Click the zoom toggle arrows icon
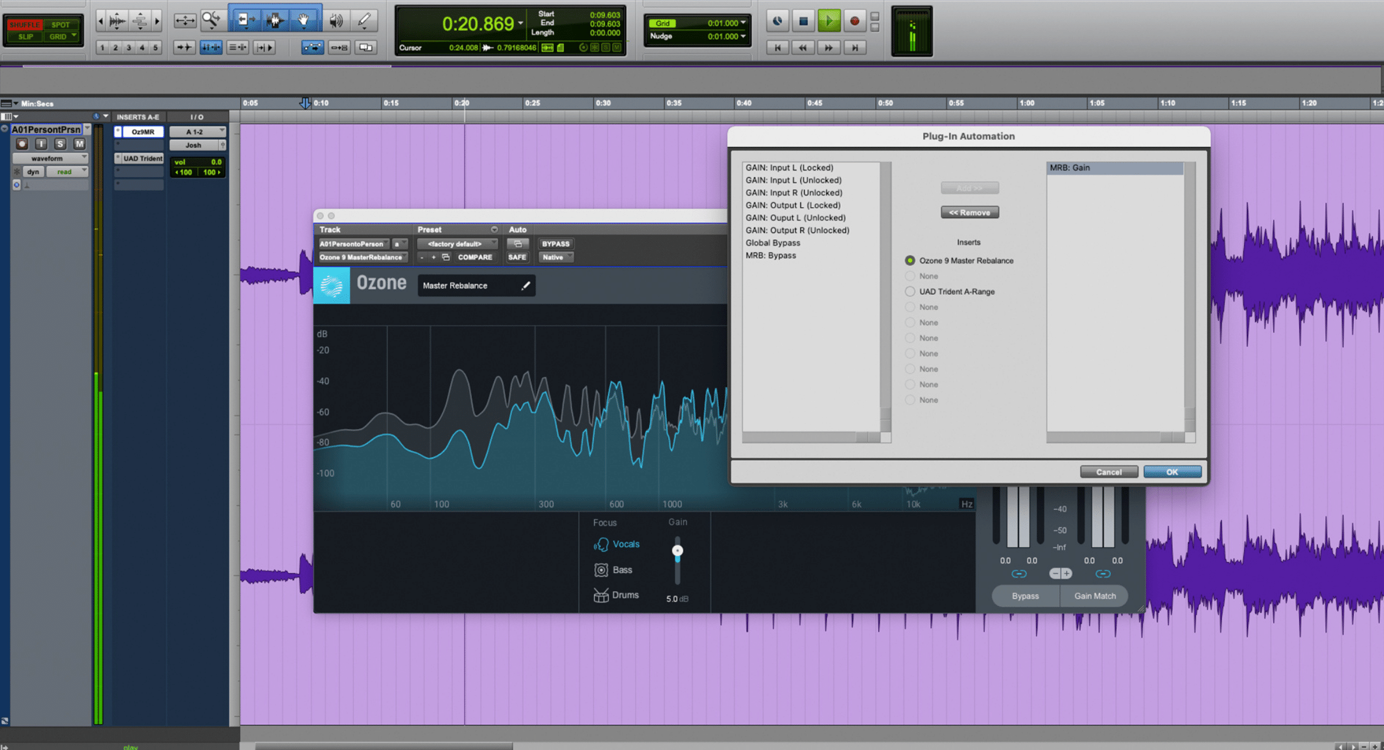 click(x=184, y=21)
